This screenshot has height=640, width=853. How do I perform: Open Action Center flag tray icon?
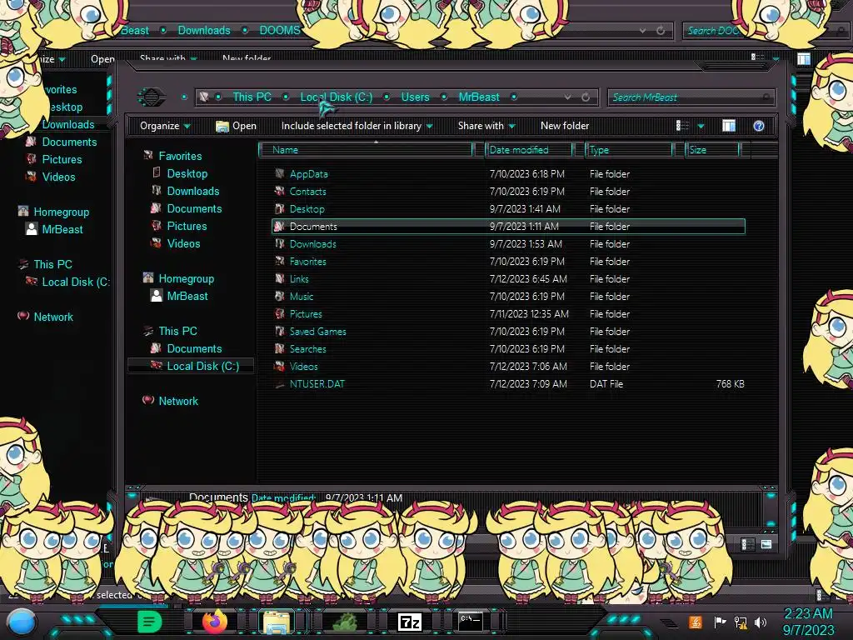(x=720, y=622)
